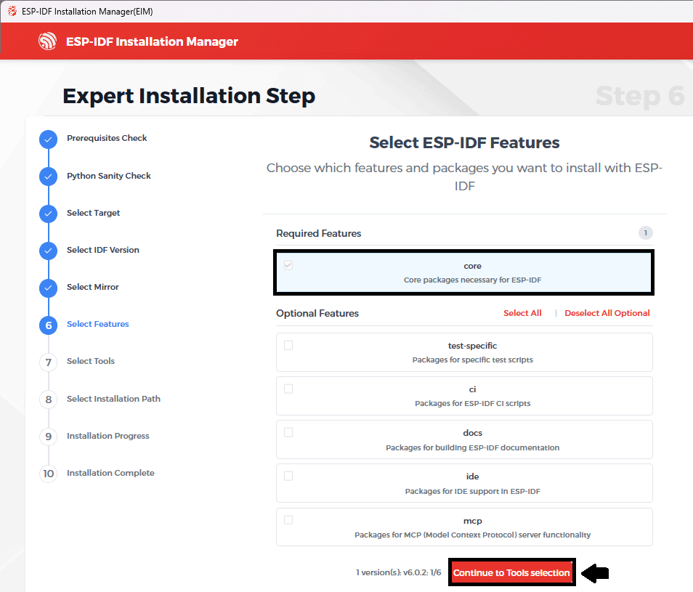Click Select Mirror completed step circle
The image size is (693, 592).
(x=48, y=288)
